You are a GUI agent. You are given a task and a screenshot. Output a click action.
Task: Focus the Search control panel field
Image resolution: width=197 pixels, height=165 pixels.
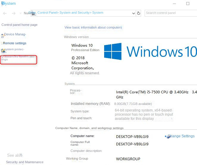[x=171, y=13]
